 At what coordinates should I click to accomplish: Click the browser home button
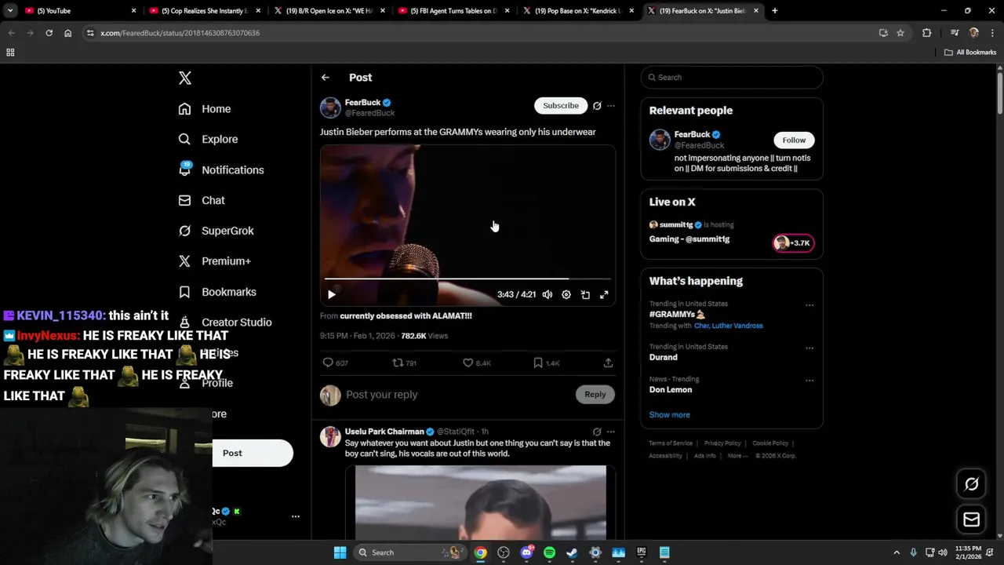click(67, 33)
